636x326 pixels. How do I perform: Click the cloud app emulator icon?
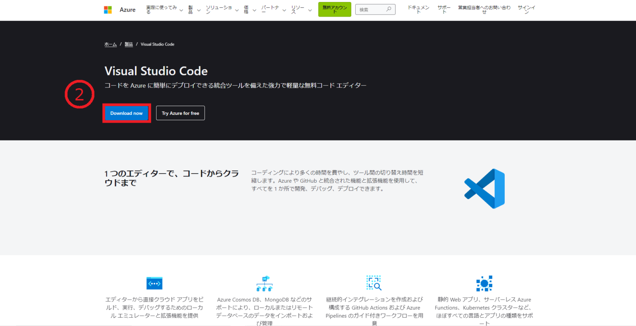point(154,283)
